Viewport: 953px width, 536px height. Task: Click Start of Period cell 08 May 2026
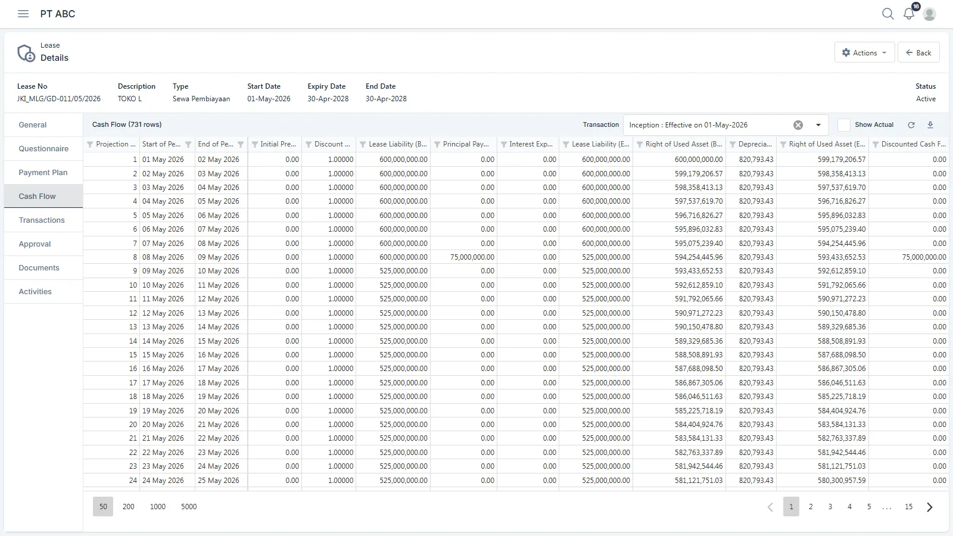(x=167, y=257)
